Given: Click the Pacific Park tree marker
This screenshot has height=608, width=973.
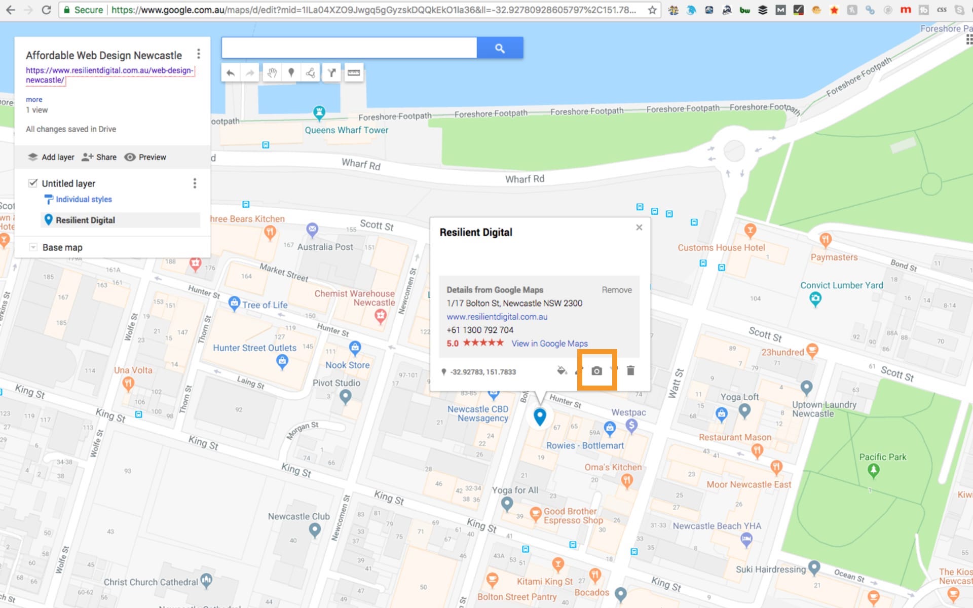Looking at the screenshot, I should pyautogui.click(x=873, y=470).
